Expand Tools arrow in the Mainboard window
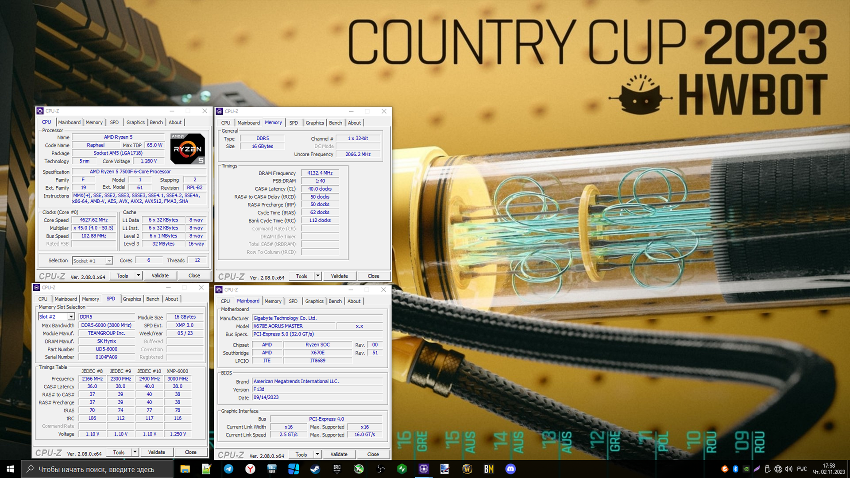This screenshot has height=478, width=850. point(317,454)
